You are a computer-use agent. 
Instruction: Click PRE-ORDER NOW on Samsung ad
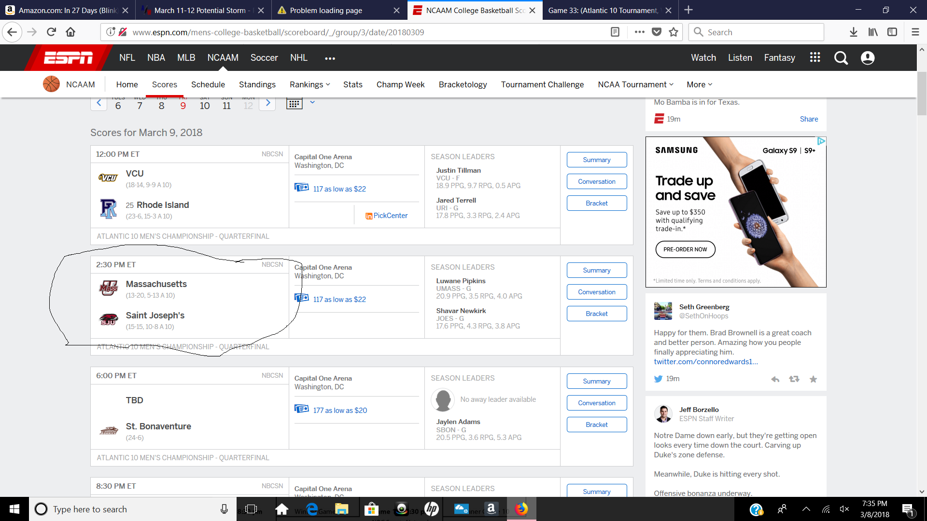pyautogui.click(x=685, y=249)
